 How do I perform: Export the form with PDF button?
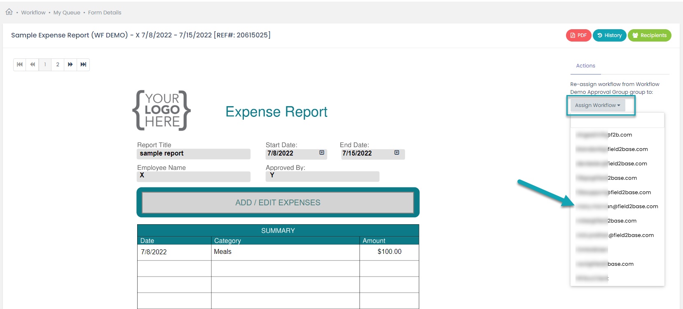click(578, 35)
